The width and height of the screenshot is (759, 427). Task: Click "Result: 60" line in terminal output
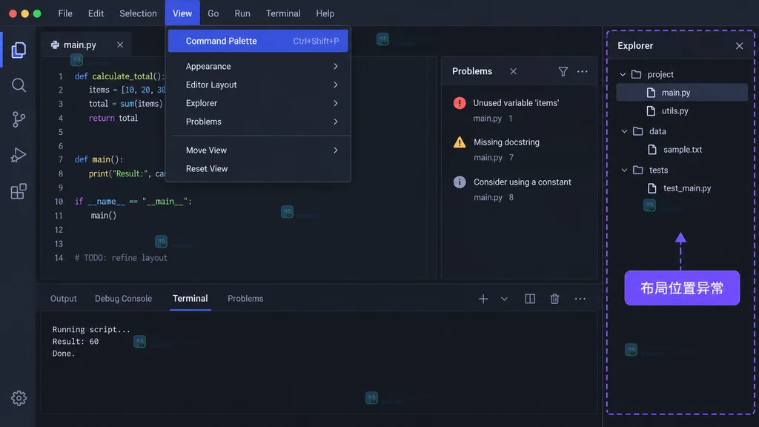(76, 342)
